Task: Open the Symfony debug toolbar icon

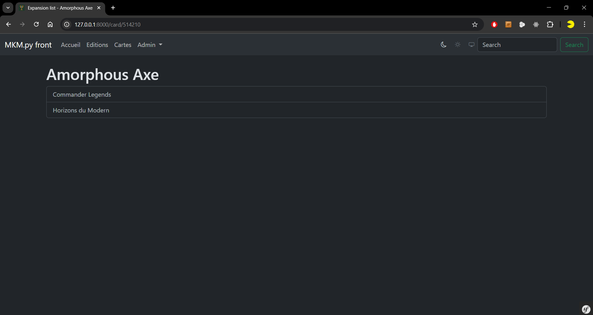Action: pyautogui.click(x=586, y=309)
